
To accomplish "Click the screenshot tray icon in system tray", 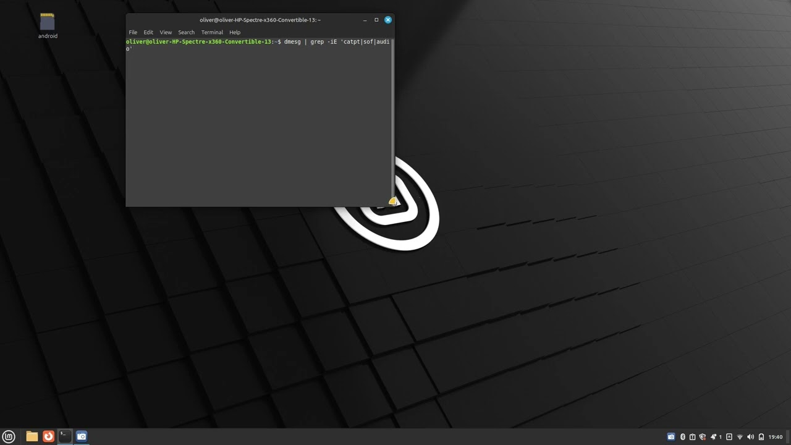I will [671, 437].
